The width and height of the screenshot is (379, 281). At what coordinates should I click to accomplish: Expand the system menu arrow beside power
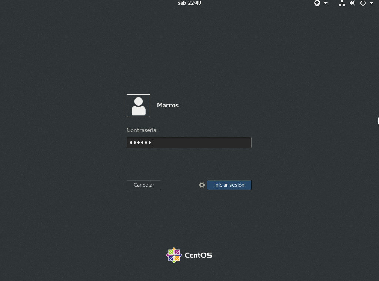372,3
